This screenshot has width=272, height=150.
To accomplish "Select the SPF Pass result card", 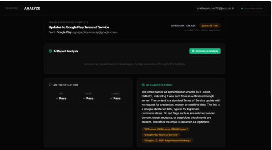I will [61, 96].
